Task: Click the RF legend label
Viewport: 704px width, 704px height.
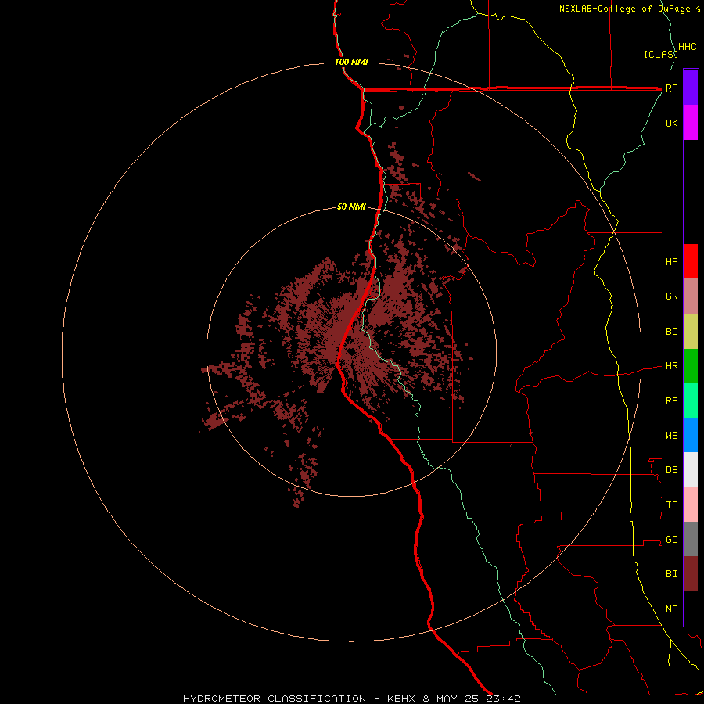Action: point(671,88)
